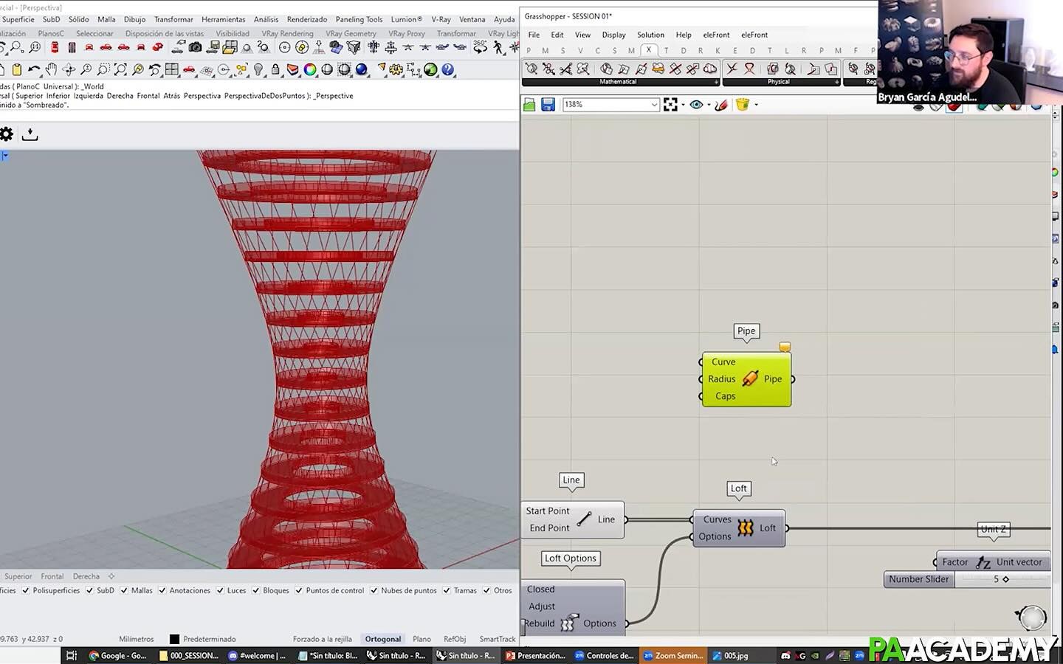
Task: Click the Number Slider handle at 5
Action: [x=1005, y=579]
